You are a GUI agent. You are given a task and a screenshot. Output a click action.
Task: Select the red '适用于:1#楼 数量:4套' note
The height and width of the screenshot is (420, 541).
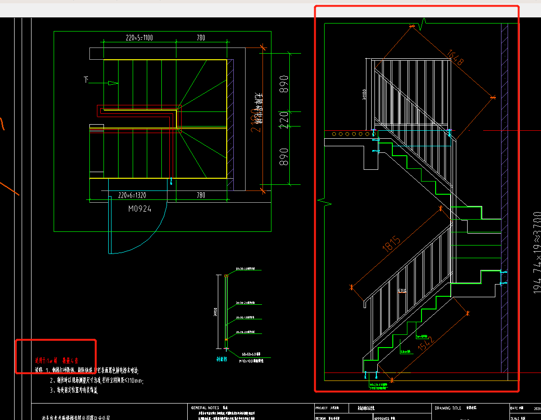56,361
